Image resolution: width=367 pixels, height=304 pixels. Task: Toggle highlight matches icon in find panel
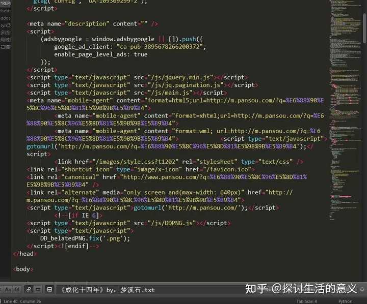coord(49,290)
